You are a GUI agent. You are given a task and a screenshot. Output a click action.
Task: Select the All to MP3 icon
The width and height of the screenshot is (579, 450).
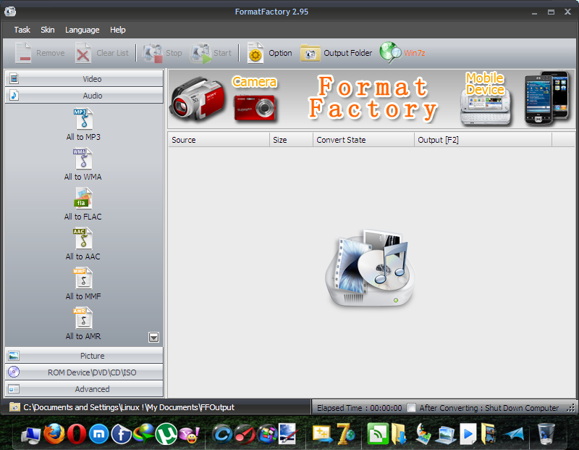tap(83, 118)
